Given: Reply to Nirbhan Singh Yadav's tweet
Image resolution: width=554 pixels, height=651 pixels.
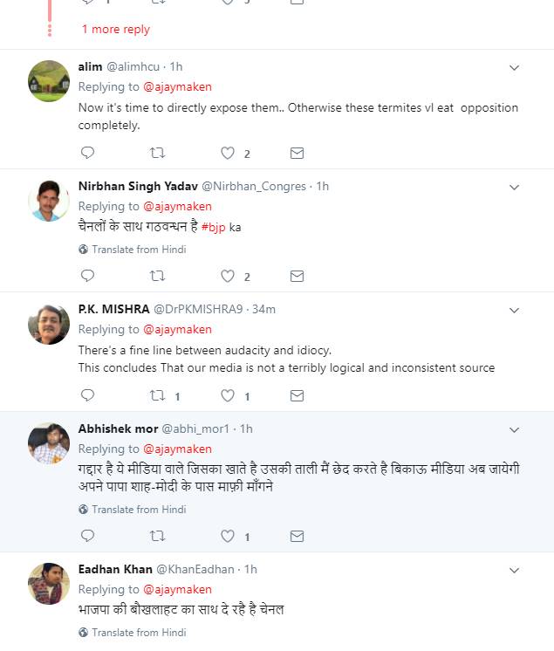Looking at the screenshot, I should pos(87,277).
